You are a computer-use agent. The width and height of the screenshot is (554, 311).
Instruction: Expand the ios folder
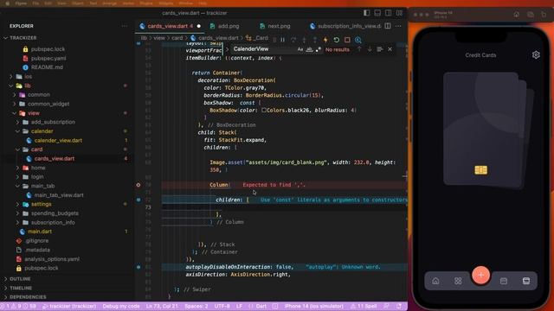(x=11, y=77)
